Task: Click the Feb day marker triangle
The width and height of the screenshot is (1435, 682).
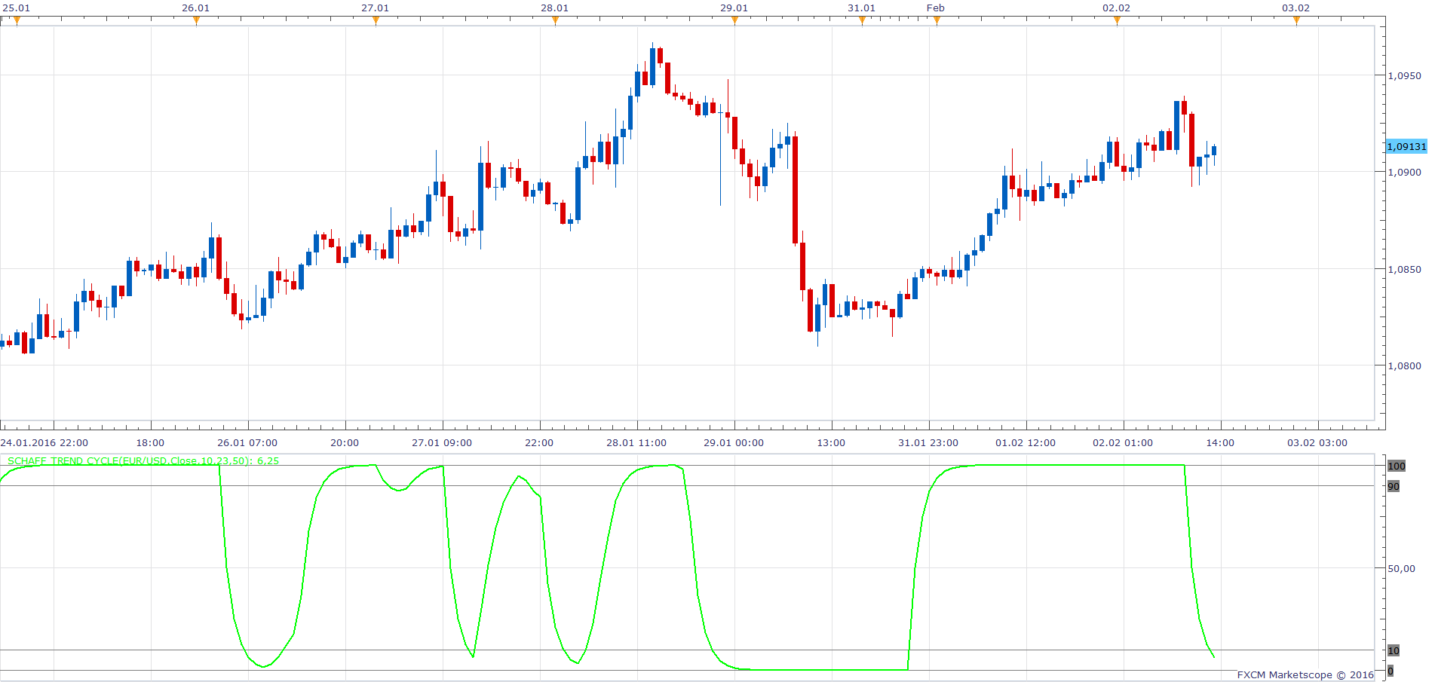Action: [937, 21]
